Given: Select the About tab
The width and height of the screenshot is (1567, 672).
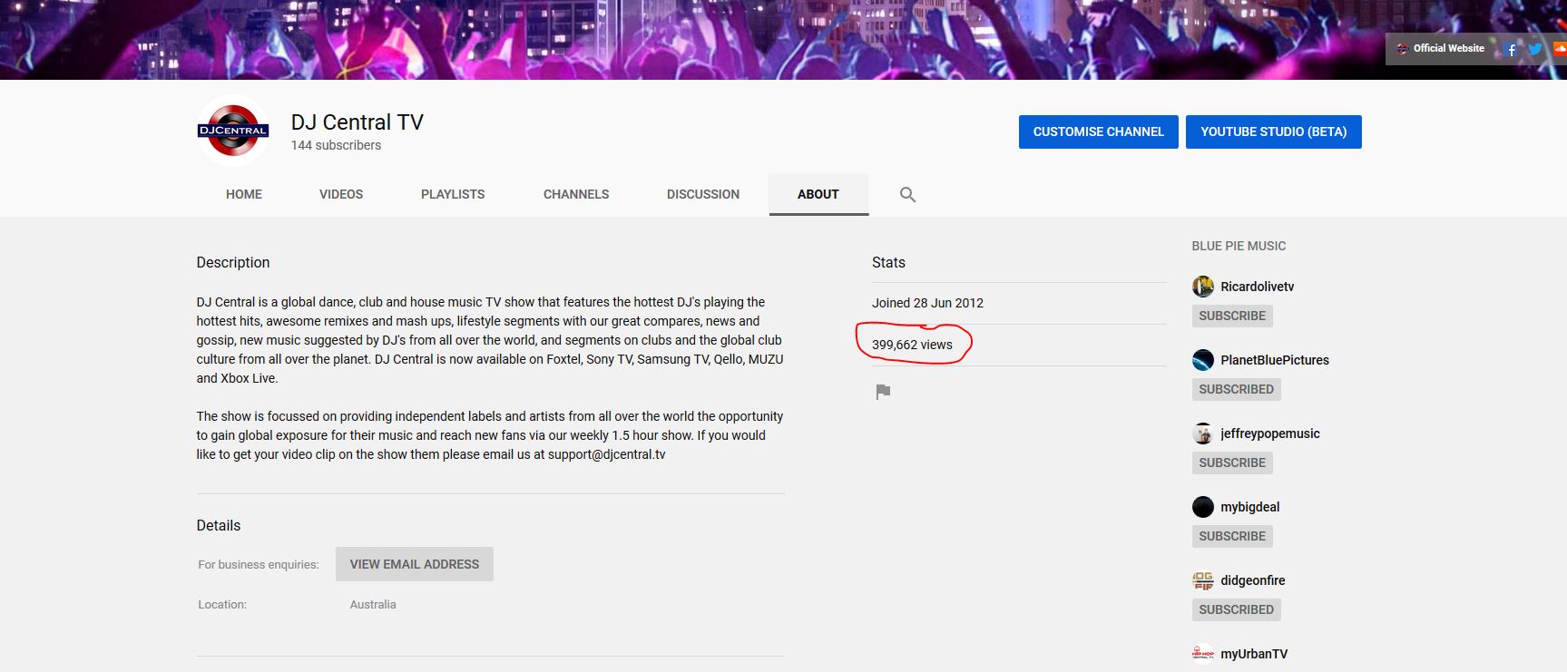Looking at the screenshot, I should (818, 194).
